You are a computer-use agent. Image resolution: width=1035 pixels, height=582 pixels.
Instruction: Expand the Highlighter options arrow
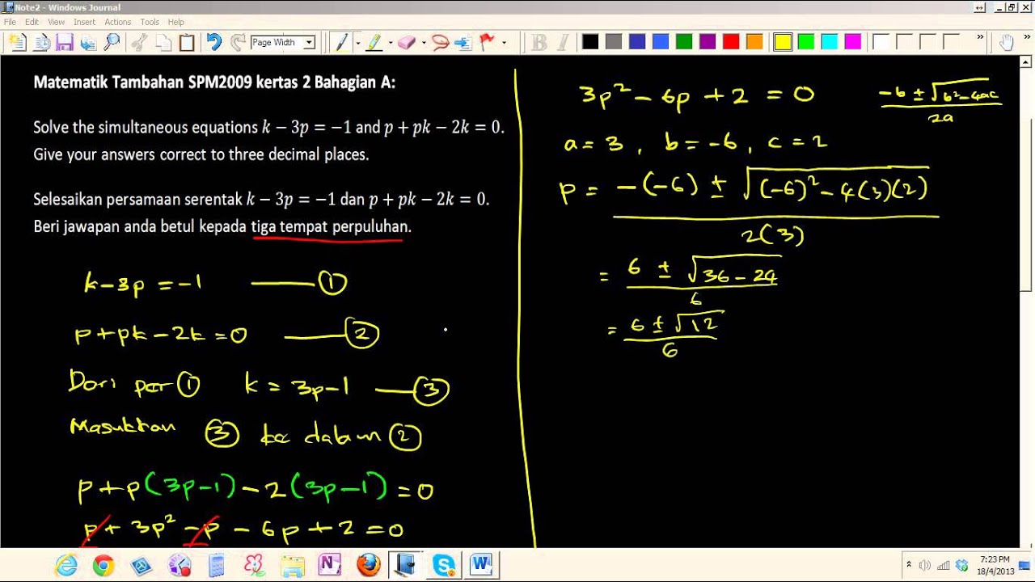(390, 43)
